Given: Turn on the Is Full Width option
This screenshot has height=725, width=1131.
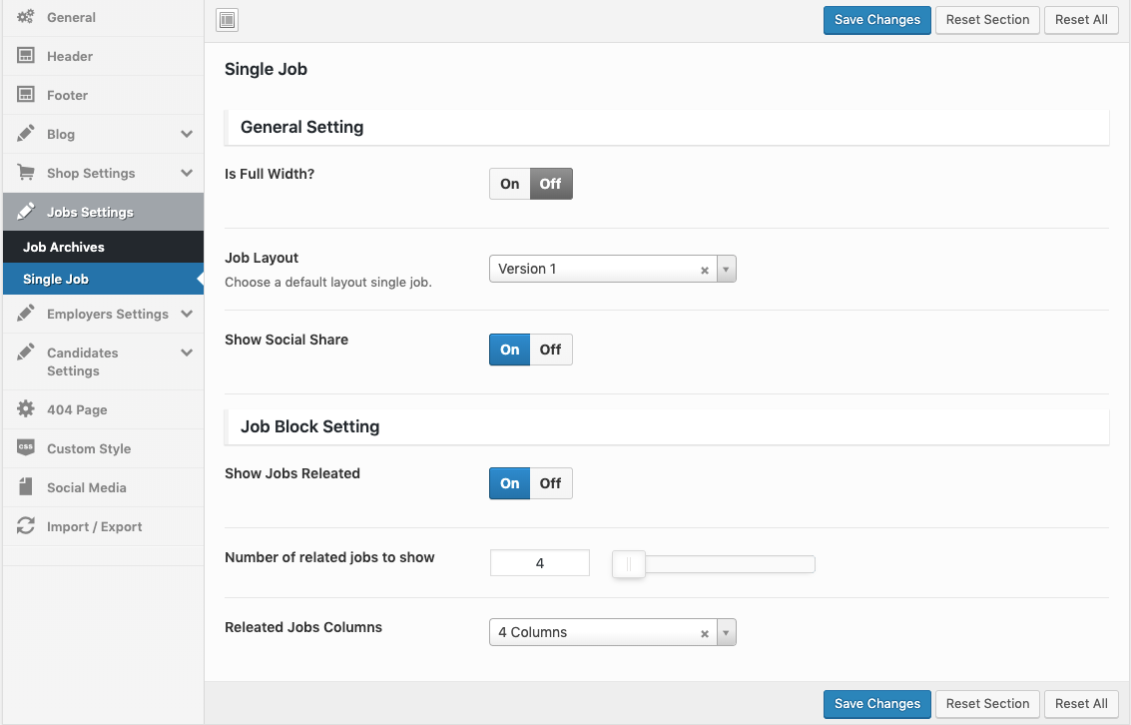Looking at the screenshot, I should (x=510, y=184).
